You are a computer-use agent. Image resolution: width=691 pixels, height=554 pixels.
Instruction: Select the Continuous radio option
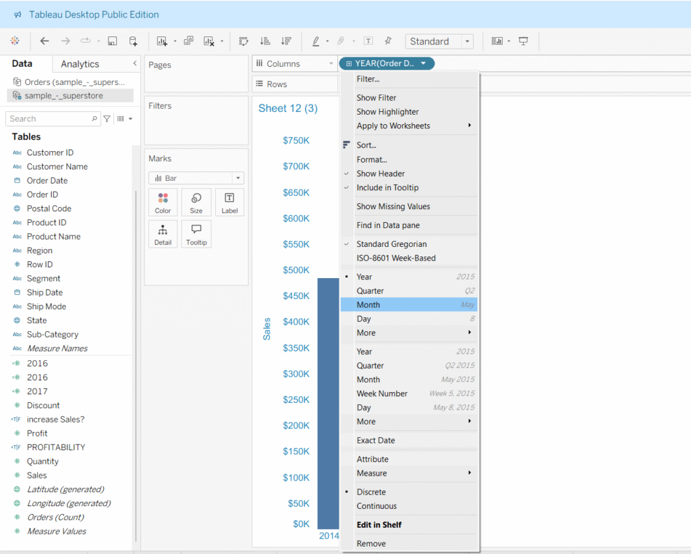click(377, 506)
